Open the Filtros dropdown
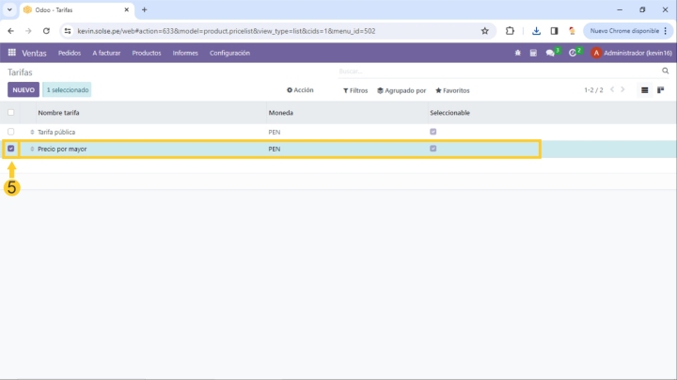 355,90
